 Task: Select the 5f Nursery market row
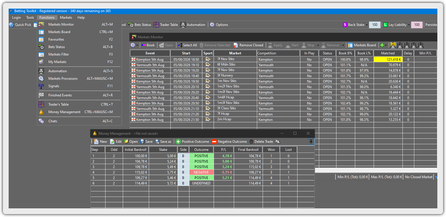[x=283, y=76]
